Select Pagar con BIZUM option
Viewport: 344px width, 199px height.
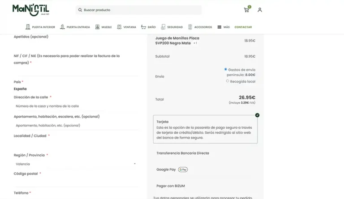(171, 186)
